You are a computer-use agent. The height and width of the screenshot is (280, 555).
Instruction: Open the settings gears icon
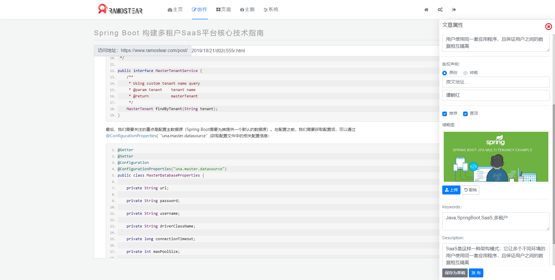[440, 10]
